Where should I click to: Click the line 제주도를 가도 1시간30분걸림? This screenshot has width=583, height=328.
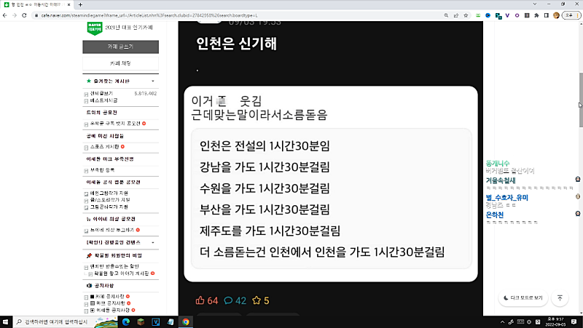[x=270, y=231]
